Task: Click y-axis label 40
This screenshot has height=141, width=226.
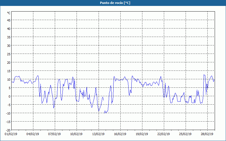Action: point(9,29)
